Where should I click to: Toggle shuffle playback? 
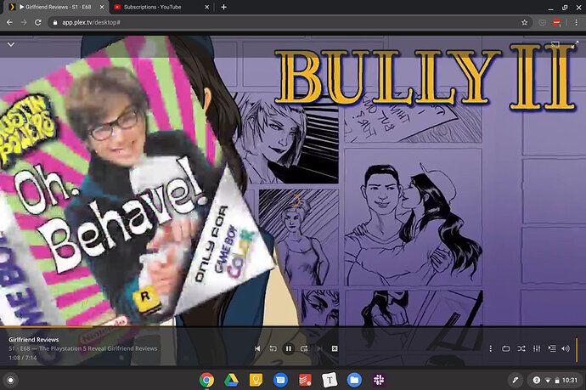521,348
